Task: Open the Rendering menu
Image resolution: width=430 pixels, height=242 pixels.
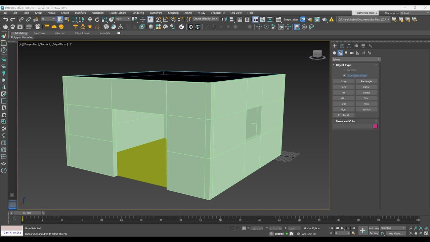Action: point(138,13)
